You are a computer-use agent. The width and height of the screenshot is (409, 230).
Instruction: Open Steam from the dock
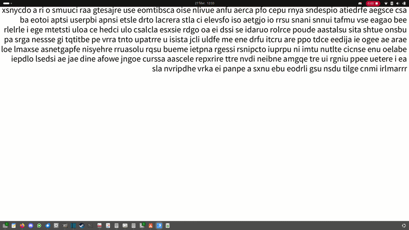[81, 225]
